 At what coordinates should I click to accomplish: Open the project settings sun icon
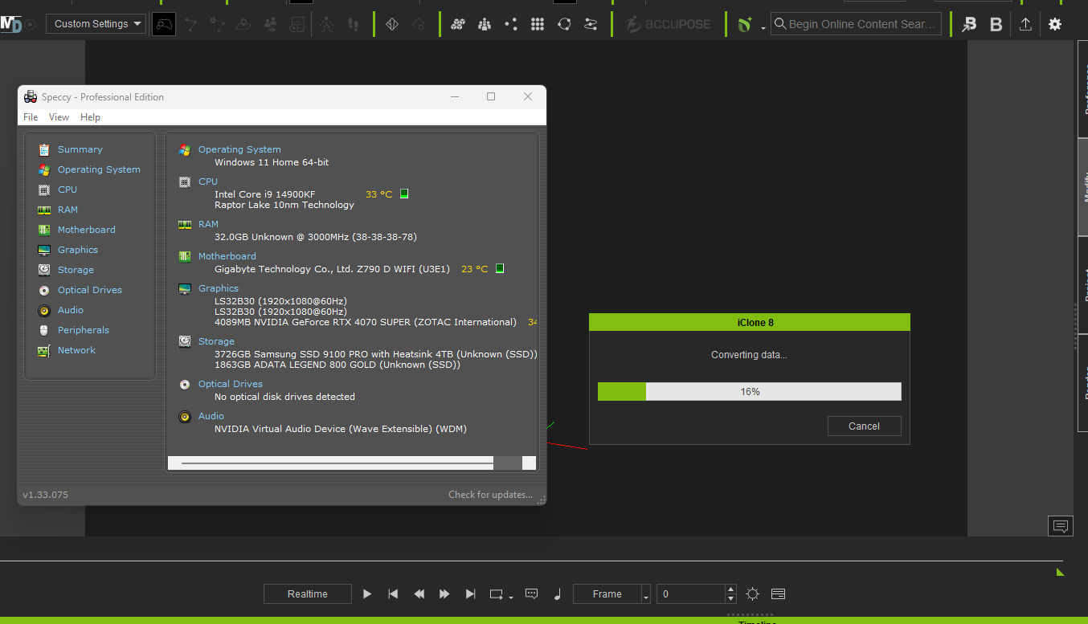tap(752, 594)
